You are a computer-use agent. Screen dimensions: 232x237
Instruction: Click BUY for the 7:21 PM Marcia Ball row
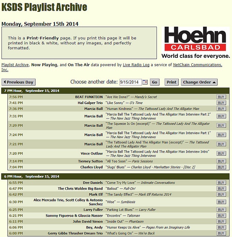coord(221,144)
